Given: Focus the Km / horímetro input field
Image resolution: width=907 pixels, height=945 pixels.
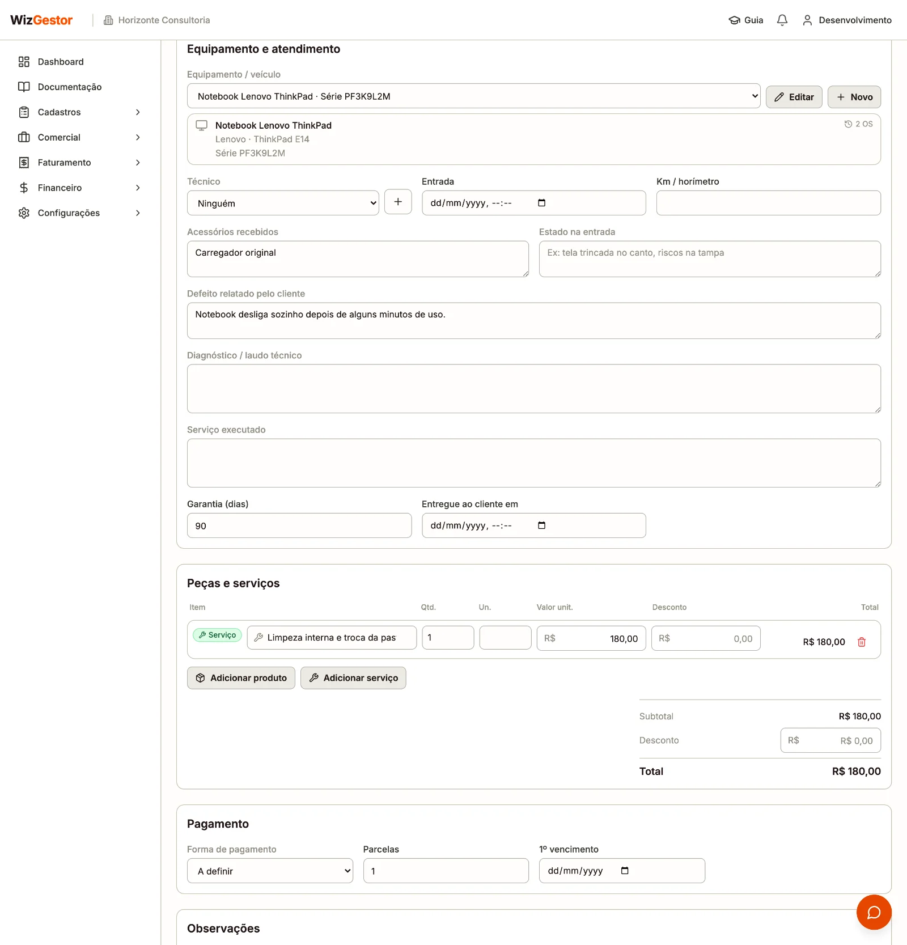Looking at the screenshot, I should point(769,203).
